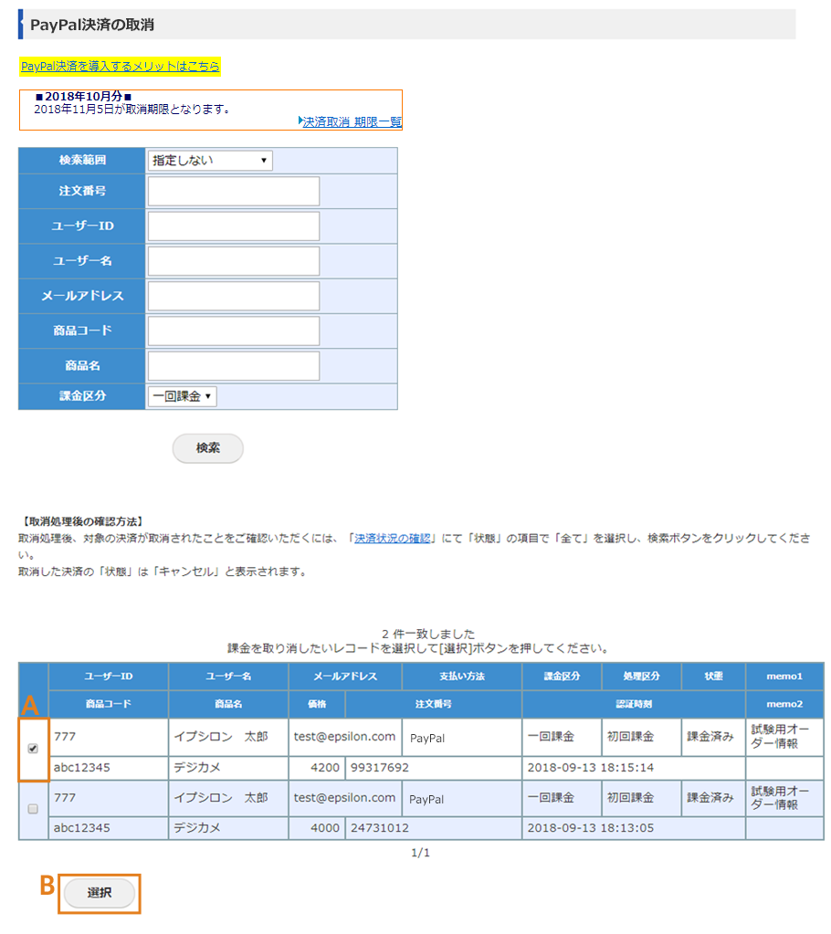Select the order number 99317692 cell
Screen dimensions: 831x934
click(x=434, y=768)
